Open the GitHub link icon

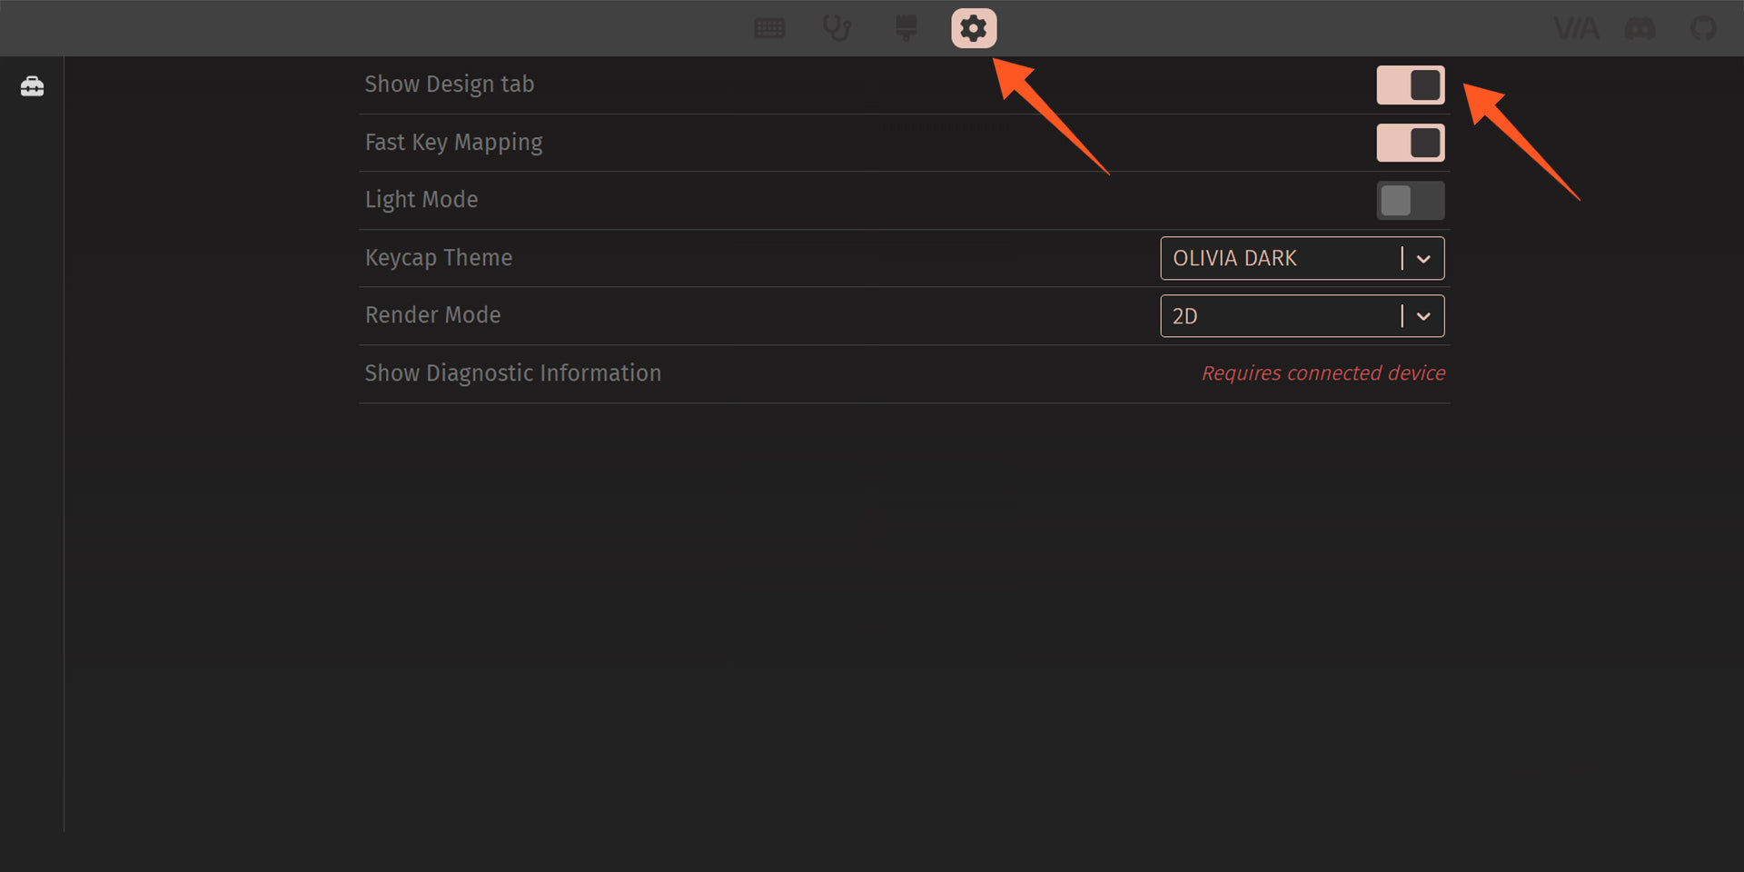pos(1703,28)
